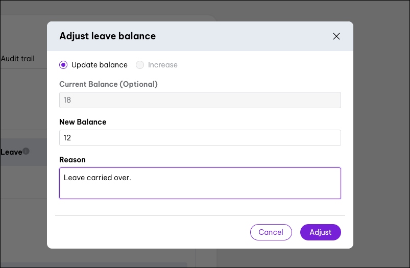Viewport: 410px width, 268px height.
Task: Confirm with the purple Adjust button
Action: click(320, 232)
